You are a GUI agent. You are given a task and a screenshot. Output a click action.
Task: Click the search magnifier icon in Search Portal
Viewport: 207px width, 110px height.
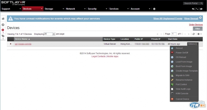202,3
